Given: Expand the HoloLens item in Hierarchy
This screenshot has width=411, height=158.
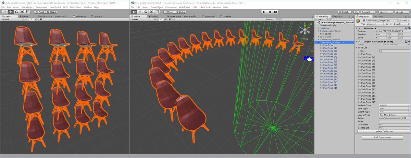Looking at the screenshot, I should (x=319, y=28).
